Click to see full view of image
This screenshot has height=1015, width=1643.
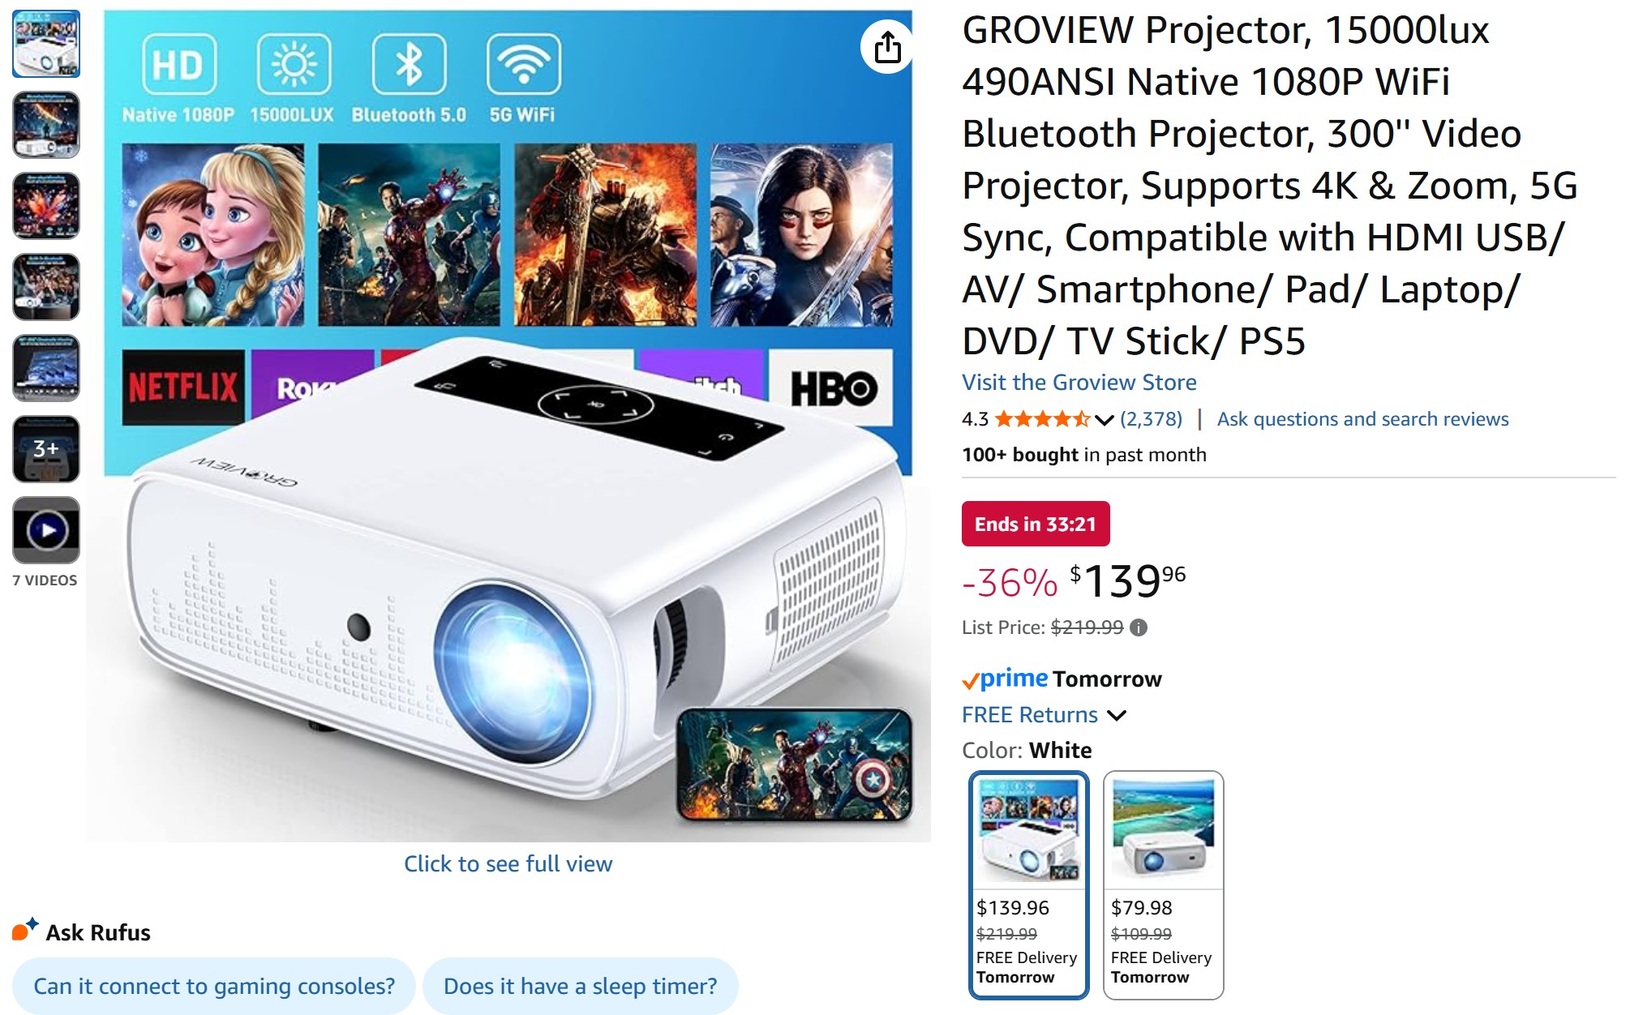(x=508, y=863)
